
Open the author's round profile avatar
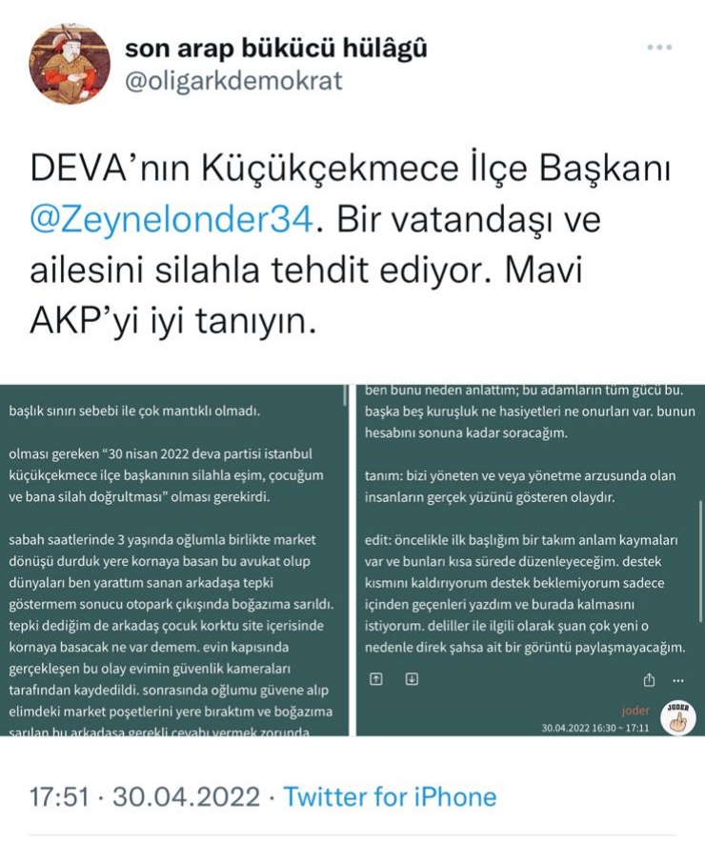[70, 64]
